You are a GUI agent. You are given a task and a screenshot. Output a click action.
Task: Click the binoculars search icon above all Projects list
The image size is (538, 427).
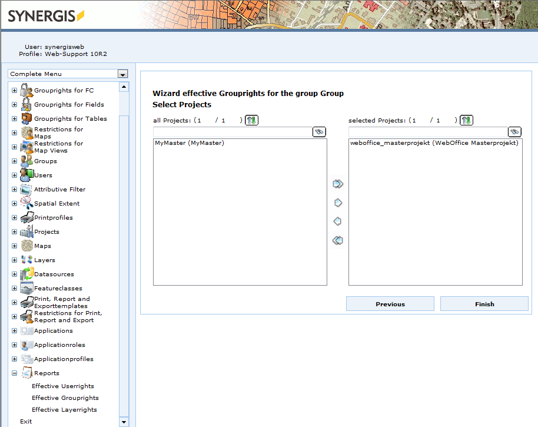tap(319, 131)
